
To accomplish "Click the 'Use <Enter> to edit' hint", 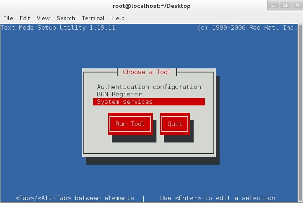I will (218, 198).
